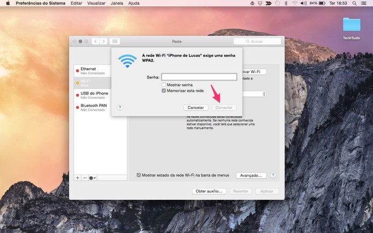
Task: Open the Editar menu
Action: 76,3
